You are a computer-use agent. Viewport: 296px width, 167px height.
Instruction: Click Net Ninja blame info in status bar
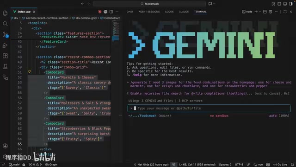click(x=151, y=165)
